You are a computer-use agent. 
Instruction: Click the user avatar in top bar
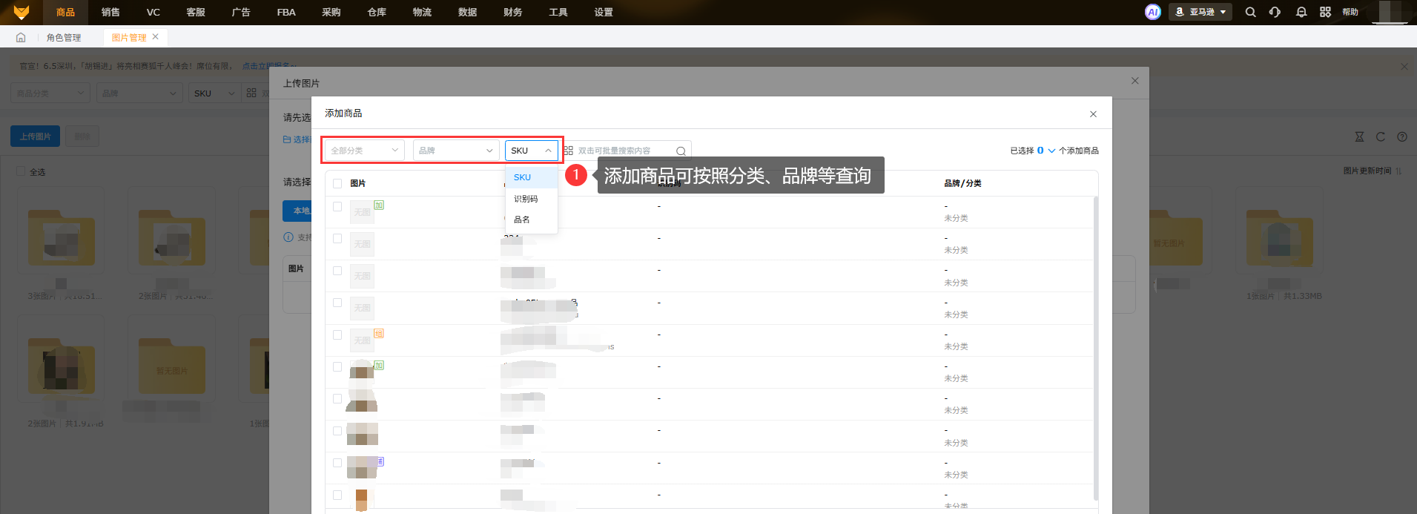(1390, 12)
